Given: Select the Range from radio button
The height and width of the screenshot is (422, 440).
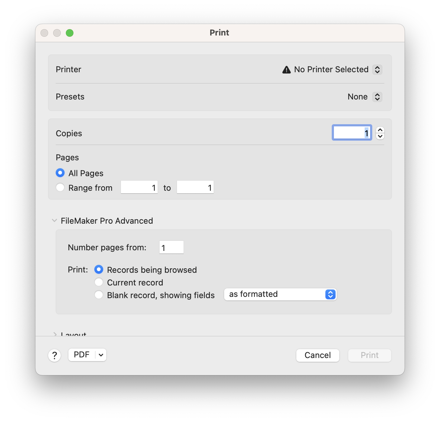Looking at the screenshot, I should pos(60,187).
